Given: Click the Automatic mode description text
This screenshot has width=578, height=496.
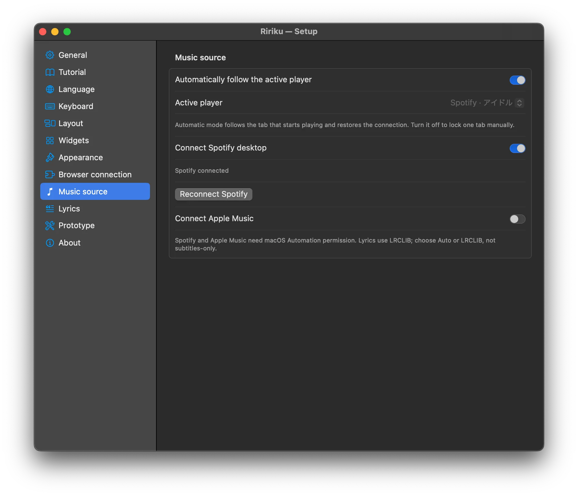Looking at the screenshot, I should tap(344, 125).
